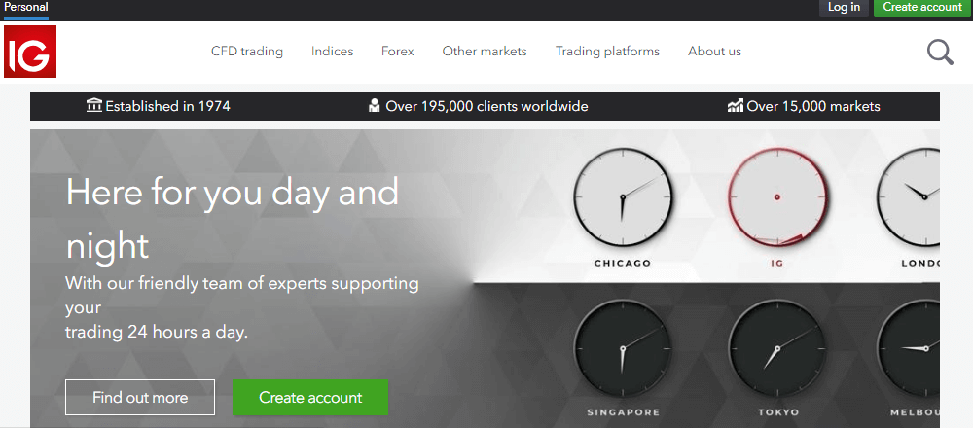Open the Indices menu
Screen dimensions: 973x428
(333, 52)
